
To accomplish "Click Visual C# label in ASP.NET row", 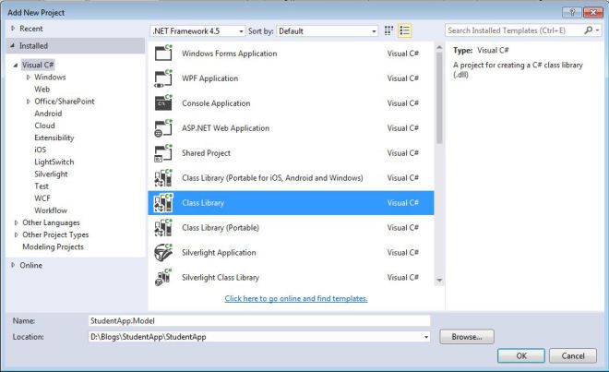I will tap(402, 128).
